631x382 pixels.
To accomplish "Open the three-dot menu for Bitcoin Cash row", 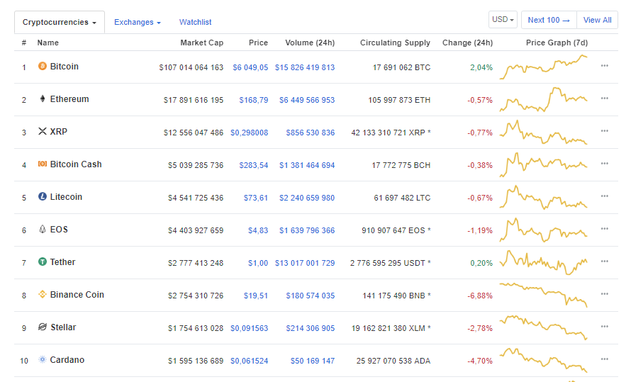I will 605,163.
